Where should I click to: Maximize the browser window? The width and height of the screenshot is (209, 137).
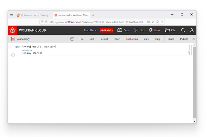pyautogui.click(x=182, y=14)
